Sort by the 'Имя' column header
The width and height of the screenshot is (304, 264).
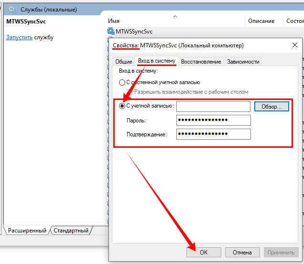pos(114,21)
